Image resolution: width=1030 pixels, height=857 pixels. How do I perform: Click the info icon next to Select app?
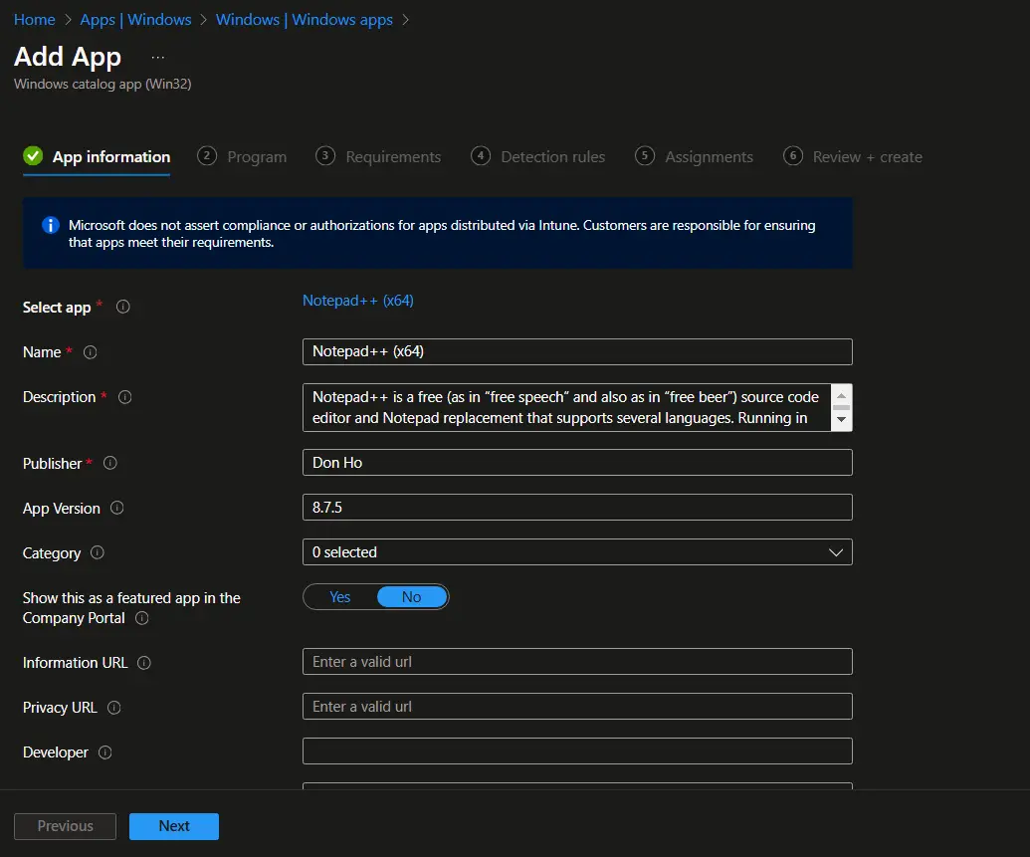122,307
